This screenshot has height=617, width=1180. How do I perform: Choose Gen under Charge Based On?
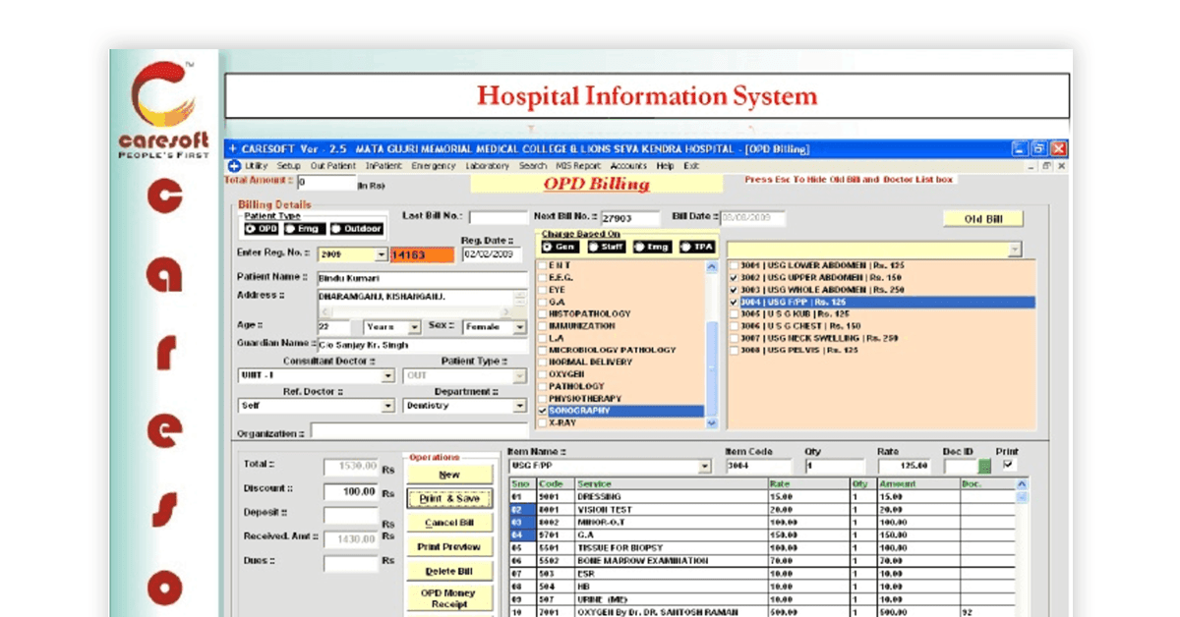coord(560,247)
